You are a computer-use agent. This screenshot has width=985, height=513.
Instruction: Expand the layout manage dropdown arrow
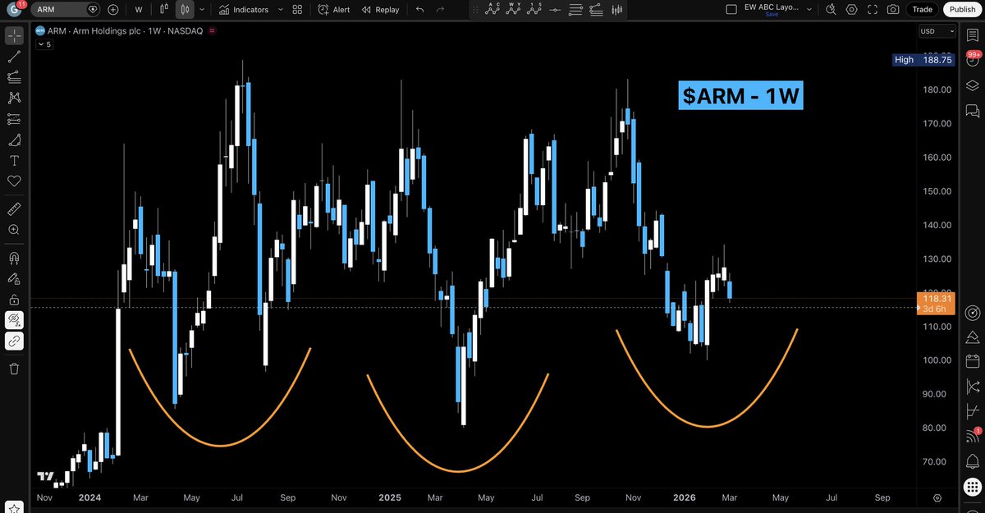[809, 10]
